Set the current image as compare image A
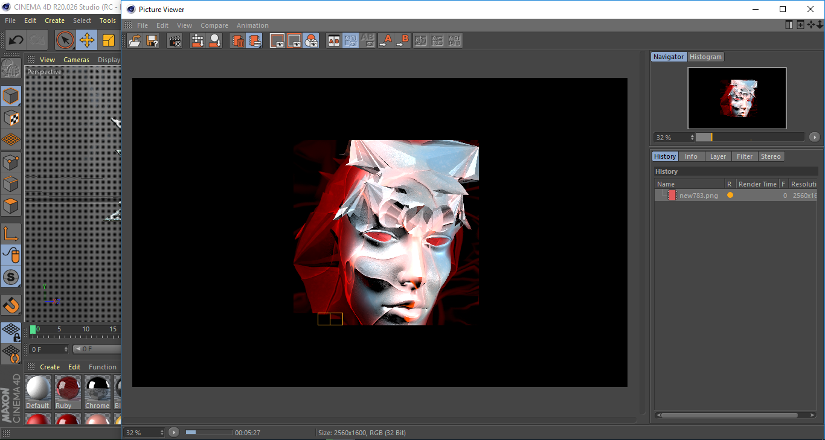The image size is (825, 440). 387,40
